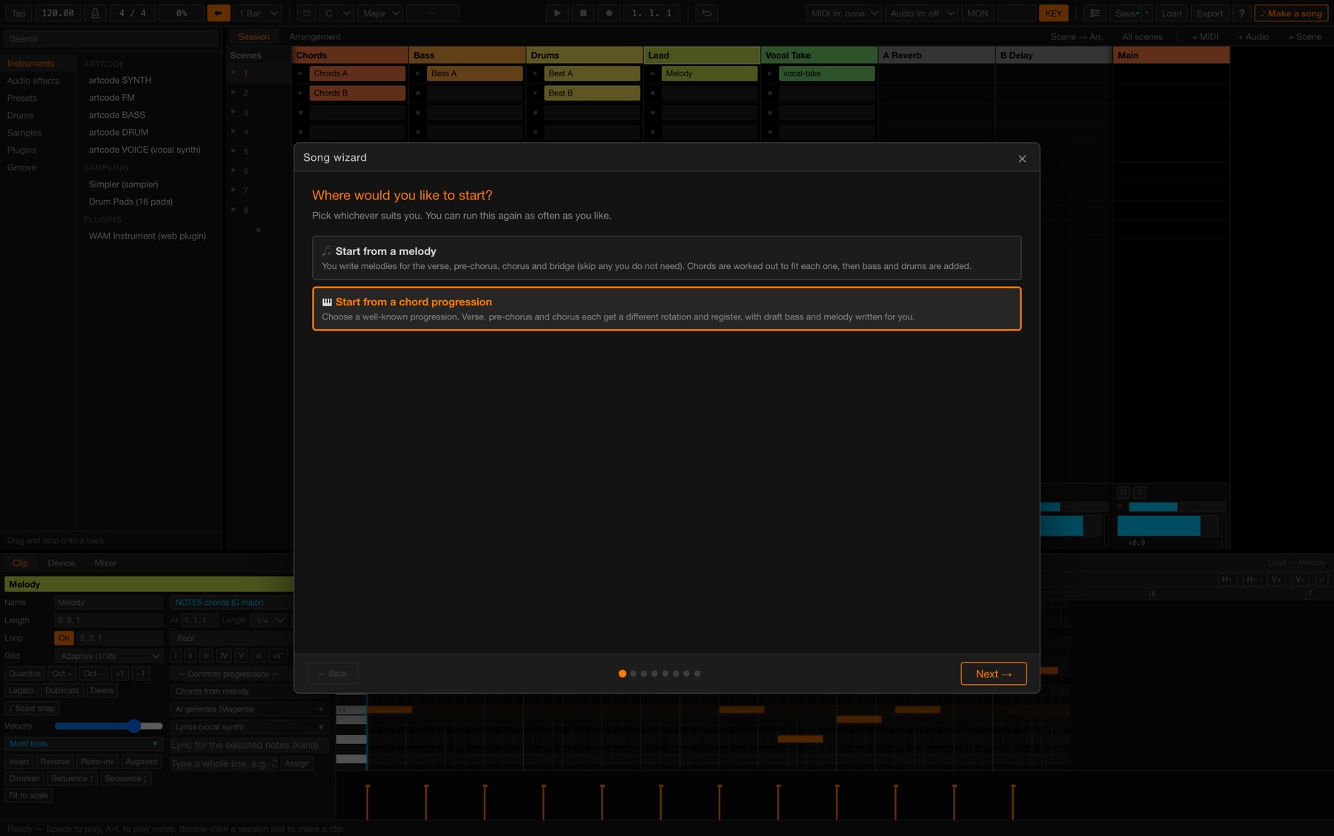Launch the vocal-take clip play icon
1334x836 pixels.
pos(770,73)
